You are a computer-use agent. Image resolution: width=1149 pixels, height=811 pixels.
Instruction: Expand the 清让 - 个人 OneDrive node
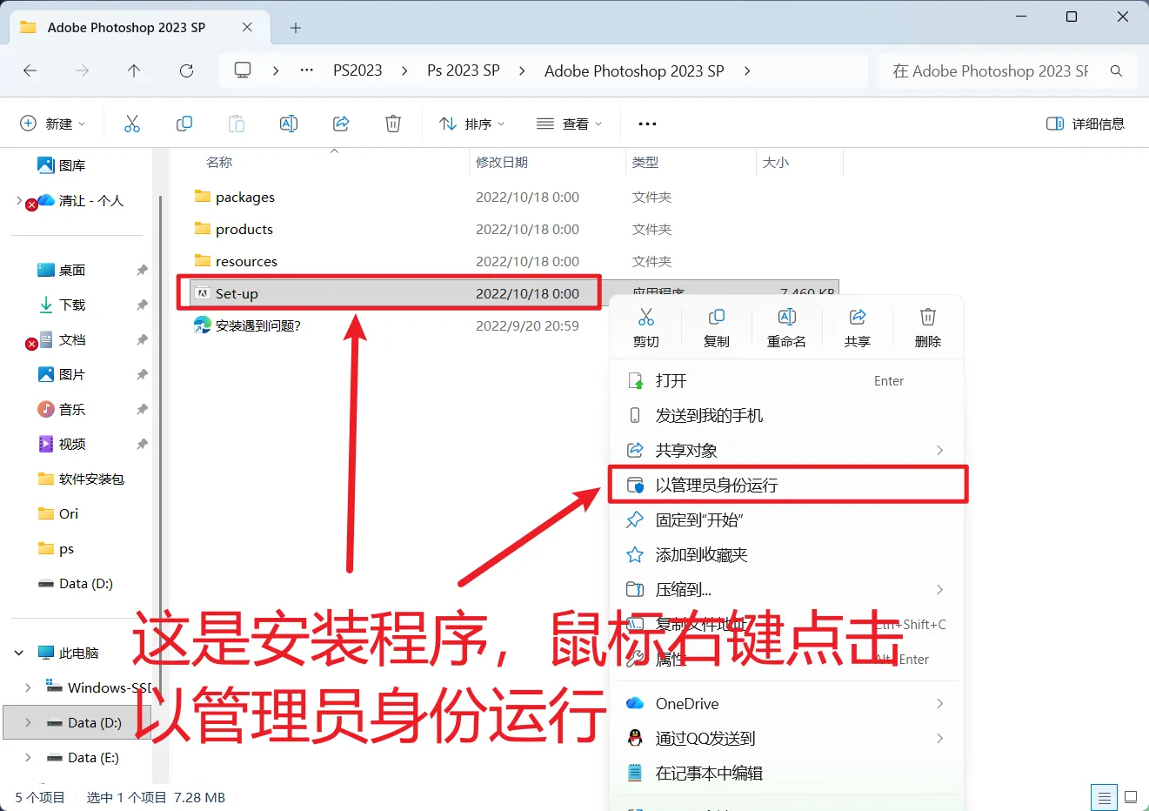19,200
